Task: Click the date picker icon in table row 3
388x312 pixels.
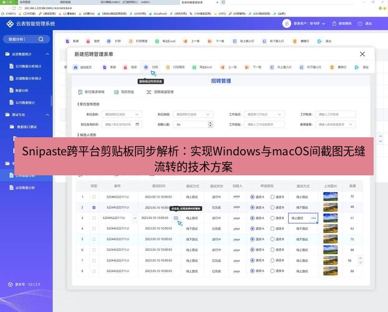Action: (x=176, y=218)
